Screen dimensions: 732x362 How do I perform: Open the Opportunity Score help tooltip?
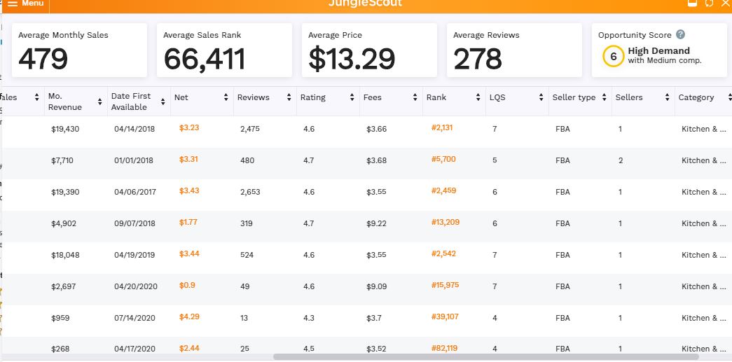(680, 35)
